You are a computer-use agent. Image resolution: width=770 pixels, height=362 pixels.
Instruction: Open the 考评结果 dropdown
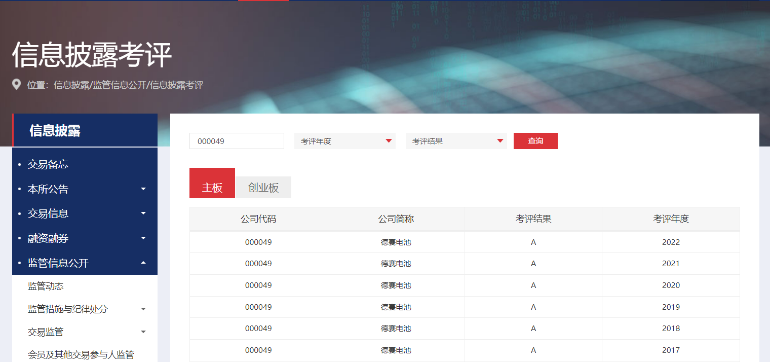(456, 141)
